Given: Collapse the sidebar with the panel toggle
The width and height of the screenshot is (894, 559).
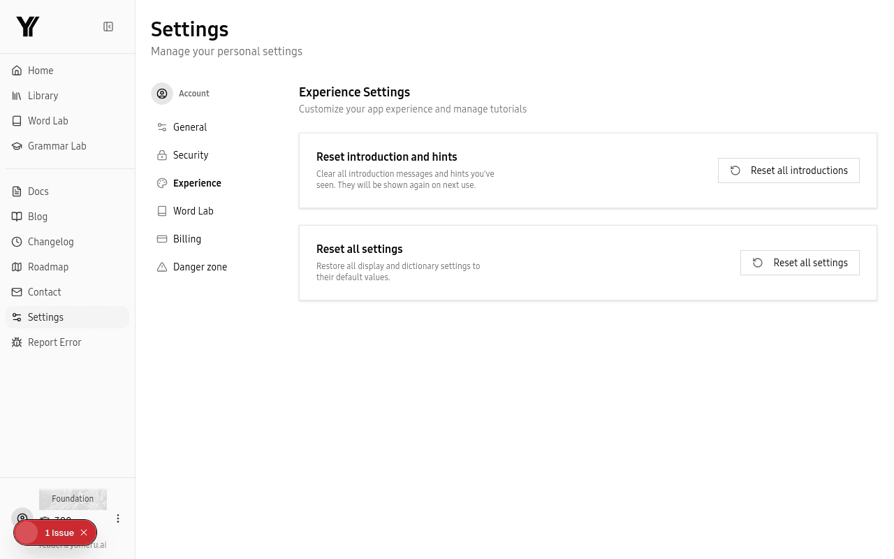Looking at the screenshot, I should [x=108, y=26].
